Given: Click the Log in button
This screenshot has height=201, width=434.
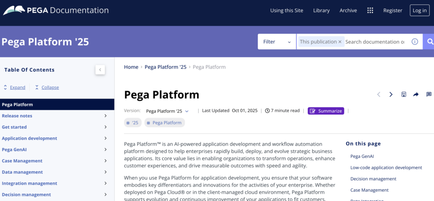Looking at the screenshot, I should pos(420,11).
